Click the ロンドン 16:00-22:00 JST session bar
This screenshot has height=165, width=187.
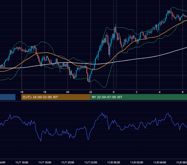(x=56, y=97)
